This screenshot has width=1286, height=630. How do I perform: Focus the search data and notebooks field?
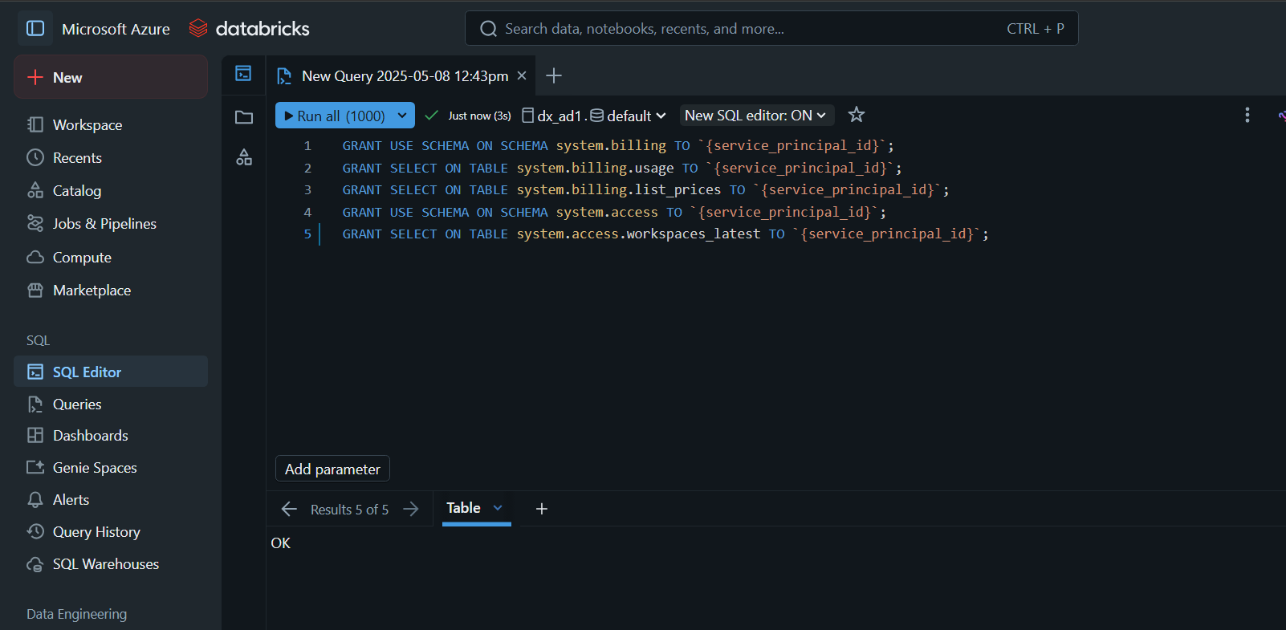coord(771,29)
